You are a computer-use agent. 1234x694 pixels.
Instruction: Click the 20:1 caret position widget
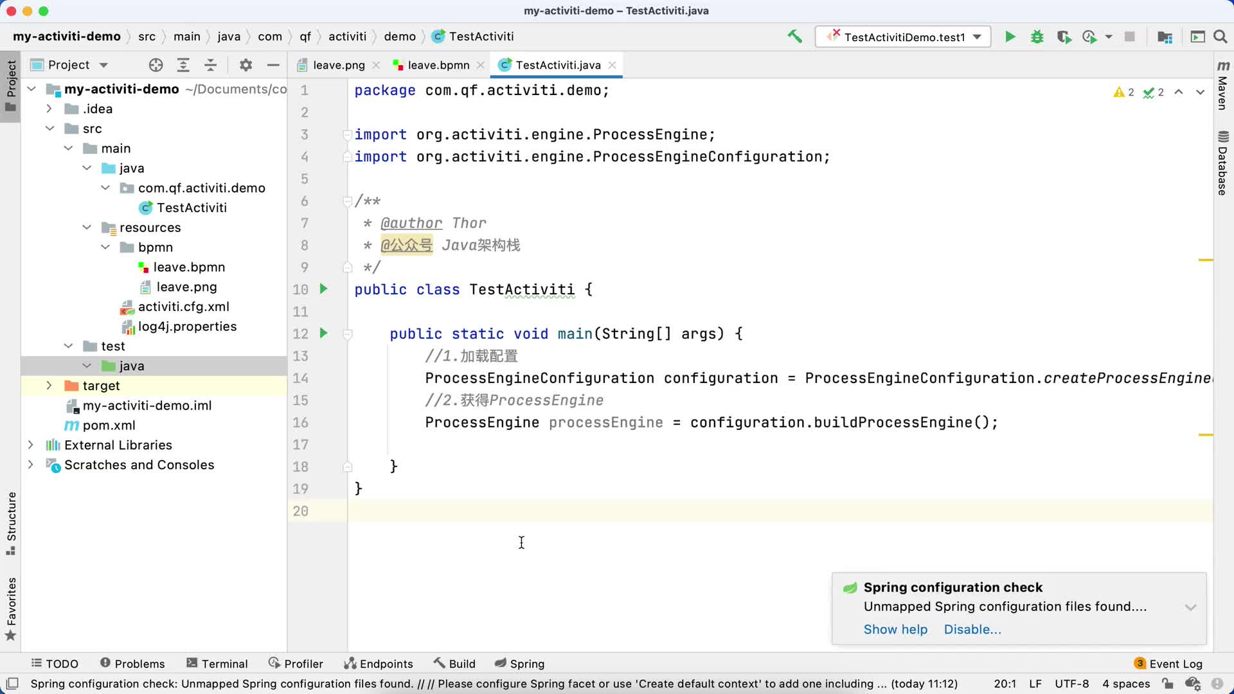click(x=1005, y=684)
